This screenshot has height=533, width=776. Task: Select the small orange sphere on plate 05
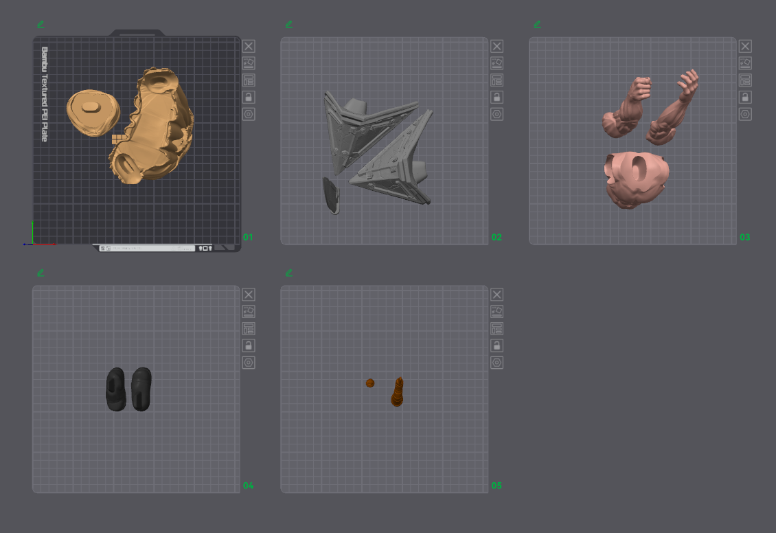point(370,383)
